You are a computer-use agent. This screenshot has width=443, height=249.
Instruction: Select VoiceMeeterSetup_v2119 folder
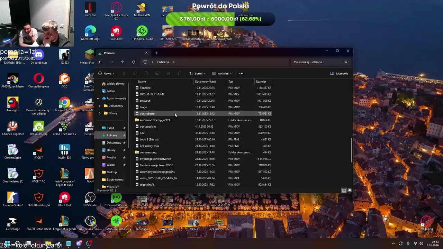[x=204, y=120]
